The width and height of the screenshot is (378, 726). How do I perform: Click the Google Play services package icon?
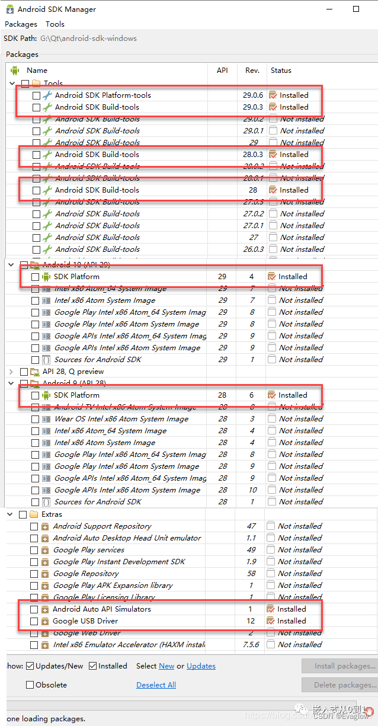45,550
